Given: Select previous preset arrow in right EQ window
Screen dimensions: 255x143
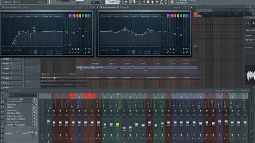Looking at the screenshot, I should (x=180, y=7).
